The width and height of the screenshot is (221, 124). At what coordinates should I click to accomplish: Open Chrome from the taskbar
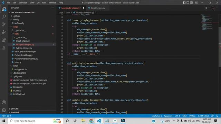point(91,121)
